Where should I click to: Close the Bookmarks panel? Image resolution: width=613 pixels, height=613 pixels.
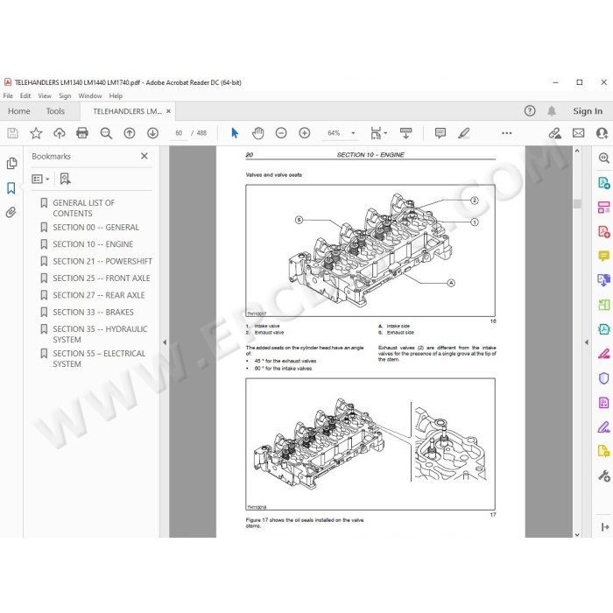tap(144, 156)
